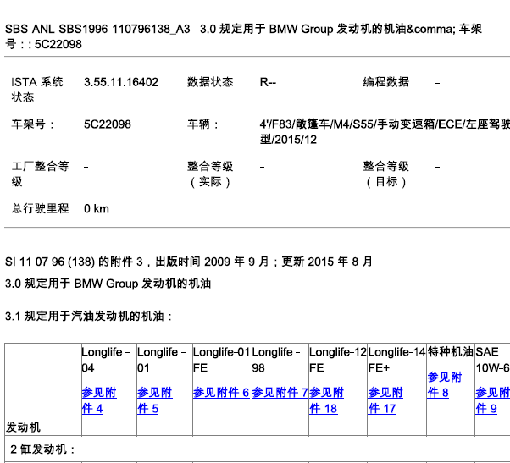The image size is (510, 463).
Task: Open the 参见附件 17 link under Longlife-14 FE+
Action: tap(385, 400)
